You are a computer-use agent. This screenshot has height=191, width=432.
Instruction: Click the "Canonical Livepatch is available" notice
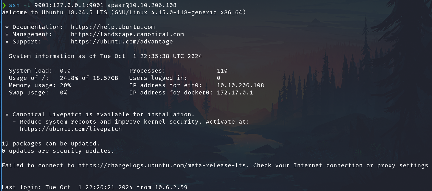(103, 114)
